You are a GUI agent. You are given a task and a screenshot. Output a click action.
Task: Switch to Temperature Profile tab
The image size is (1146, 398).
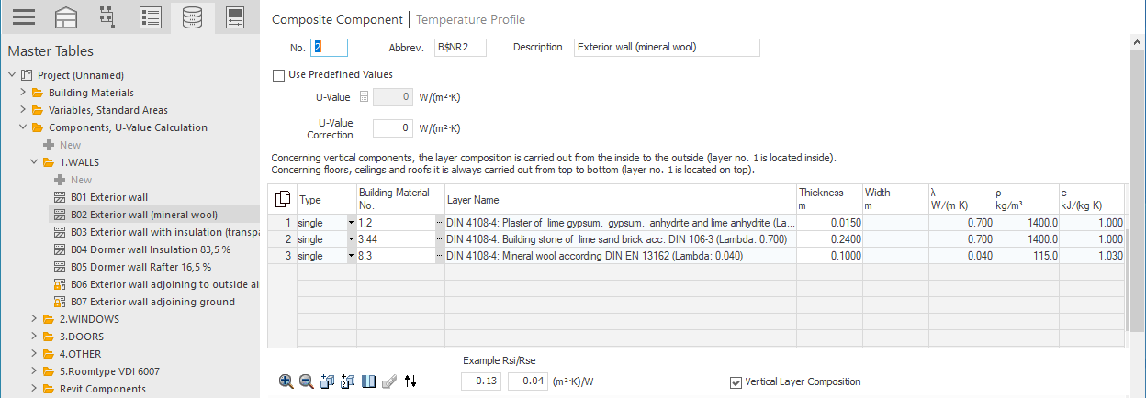[x=471, y=19]
